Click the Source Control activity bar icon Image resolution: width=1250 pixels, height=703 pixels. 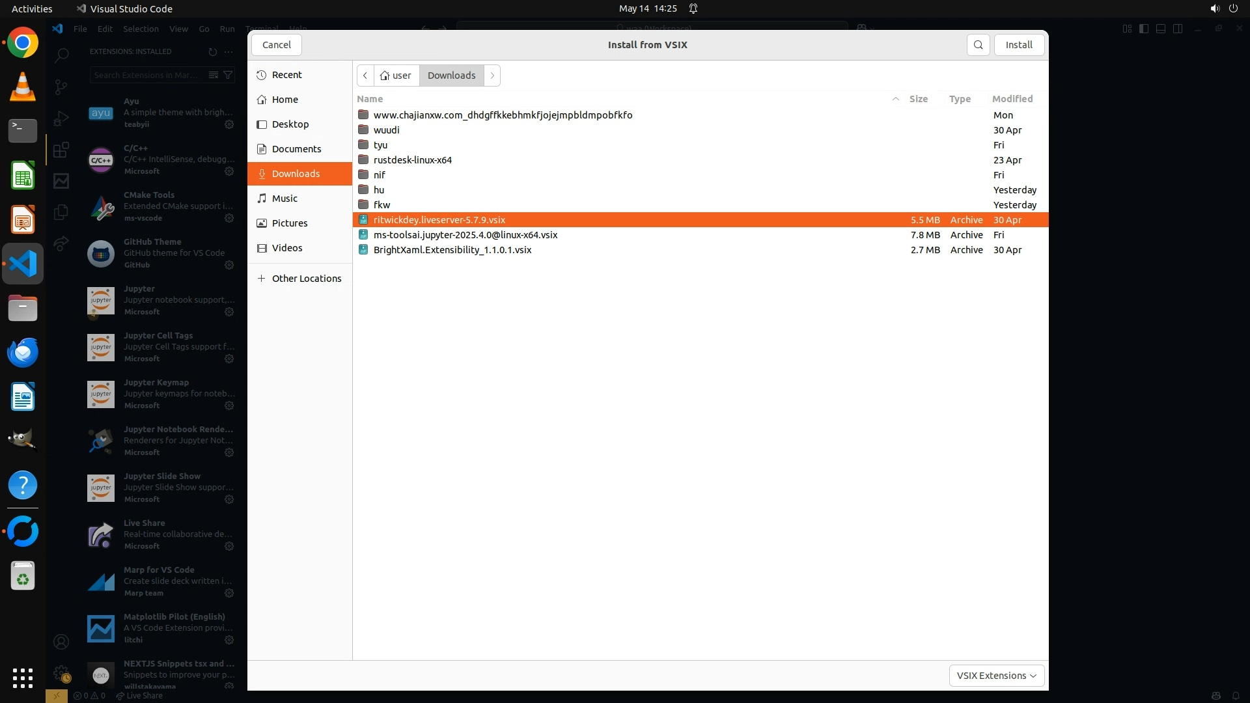point(61,87)
